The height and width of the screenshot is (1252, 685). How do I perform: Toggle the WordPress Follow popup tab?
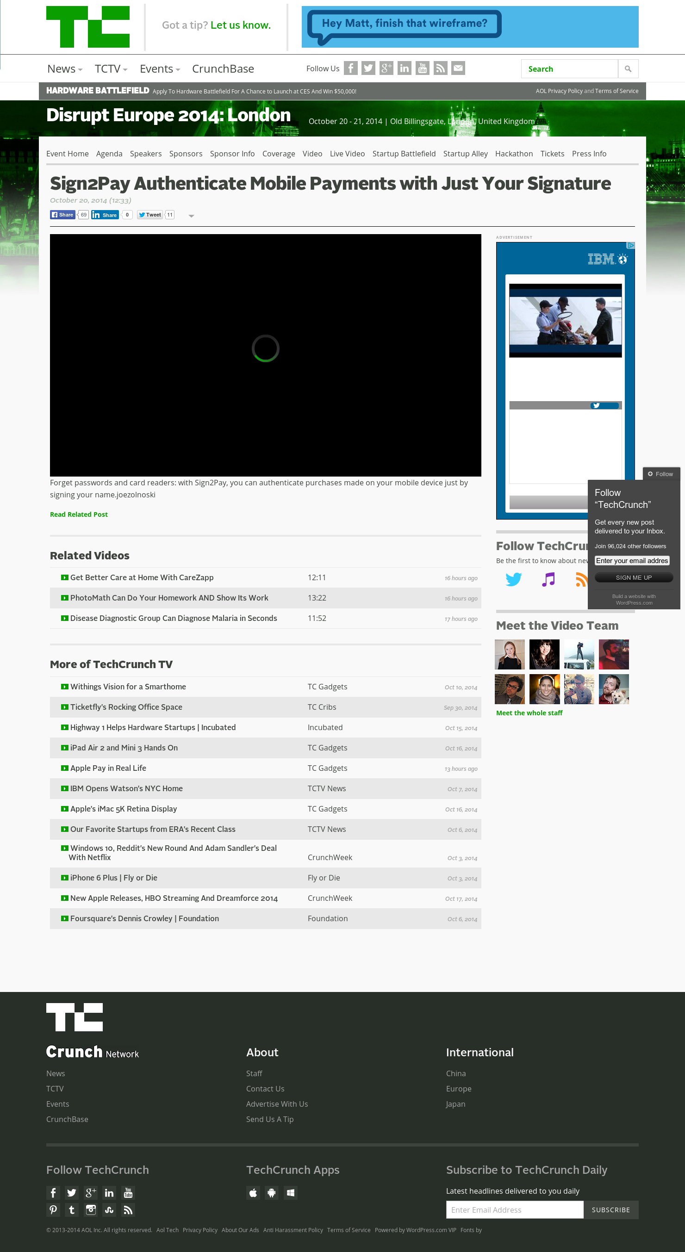661,474
